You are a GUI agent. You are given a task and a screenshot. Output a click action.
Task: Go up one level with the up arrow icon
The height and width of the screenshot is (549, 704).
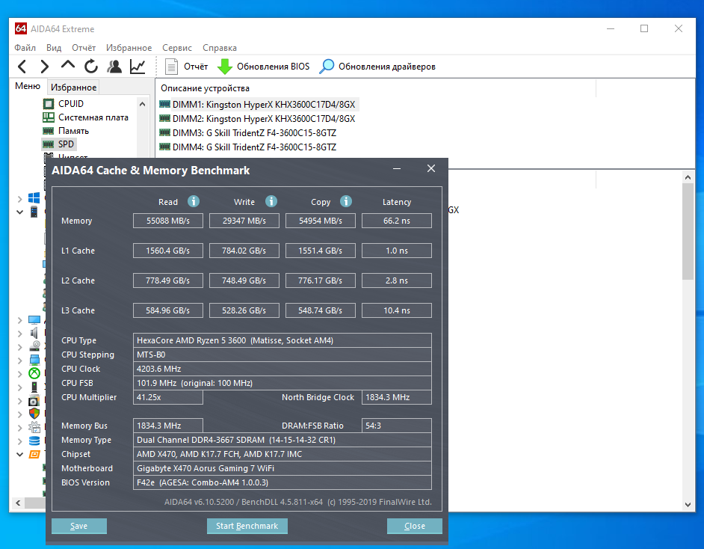point(68,64)
